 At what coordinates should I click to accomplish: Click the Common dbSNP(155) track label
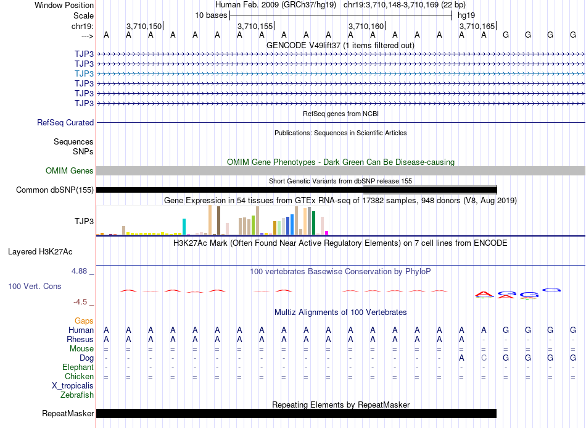click(55, 190)
